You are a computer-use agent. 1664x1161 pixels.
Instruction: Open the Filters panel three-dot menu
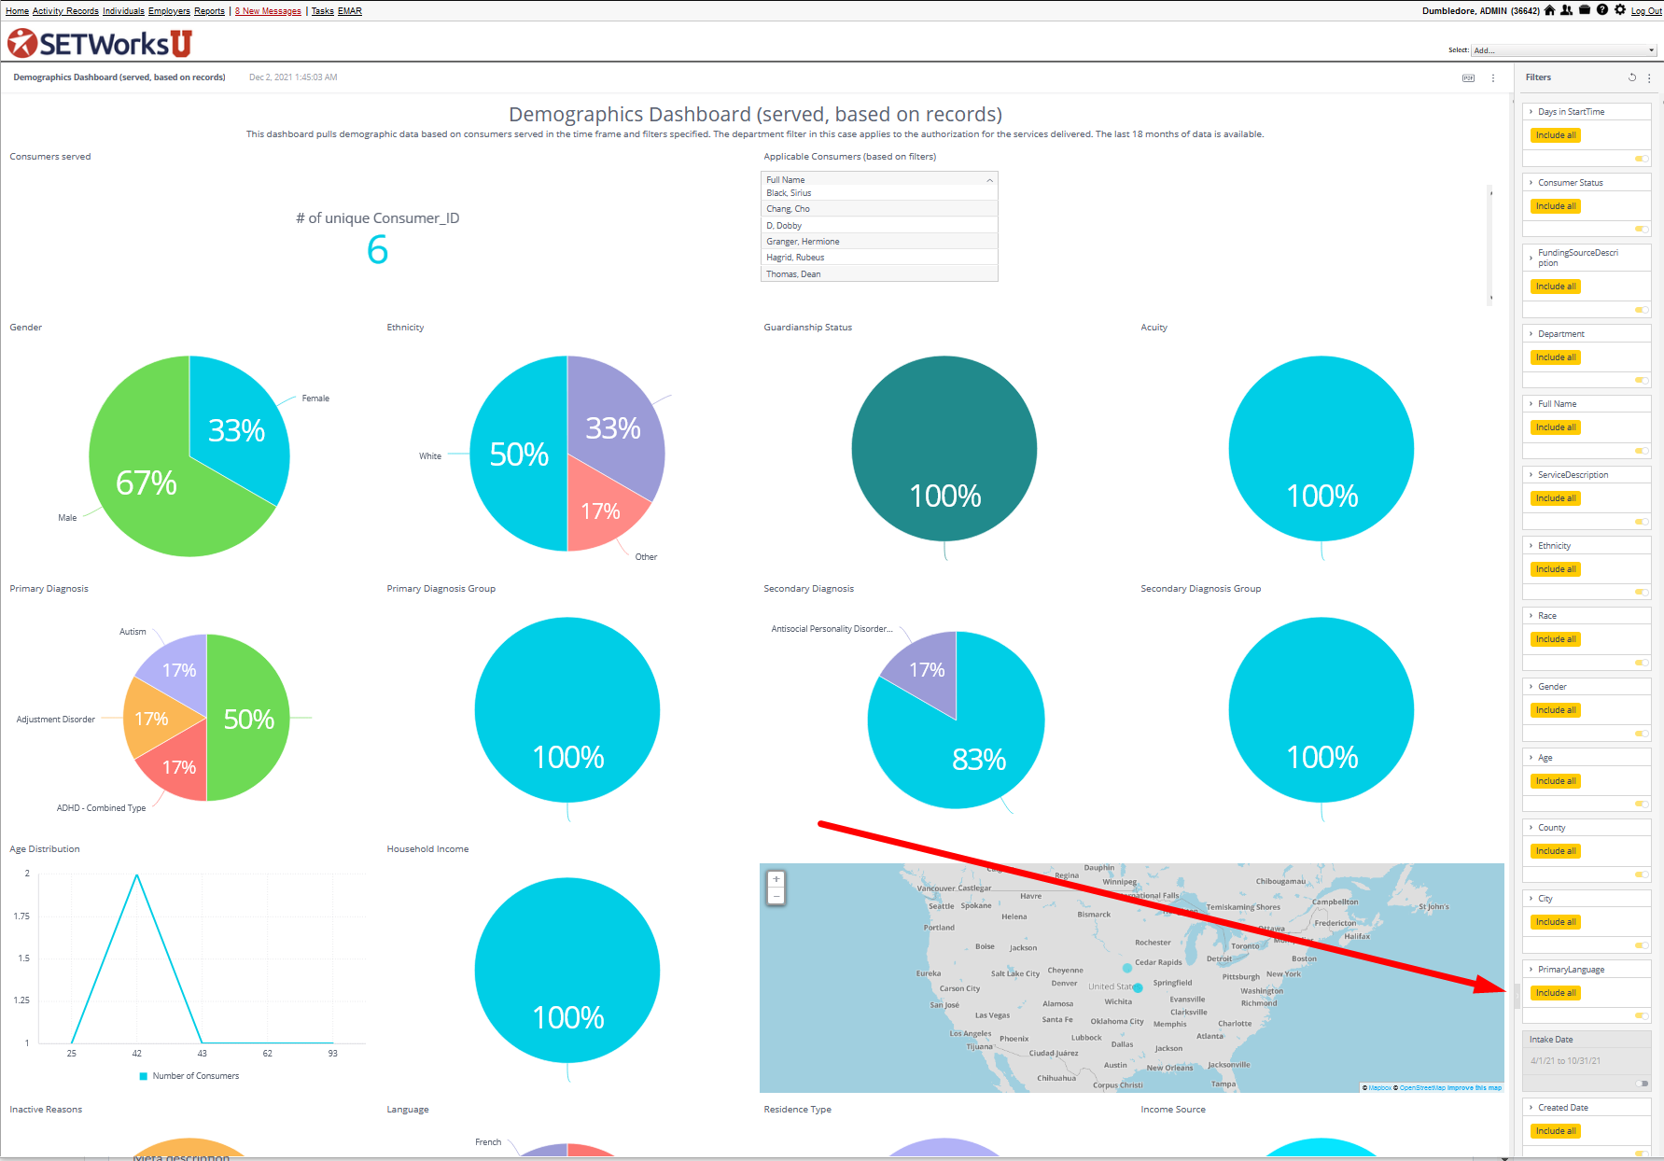(1649, 77)
